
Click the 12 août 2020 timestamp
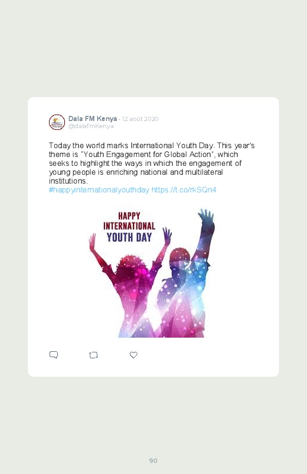[140, 119]
